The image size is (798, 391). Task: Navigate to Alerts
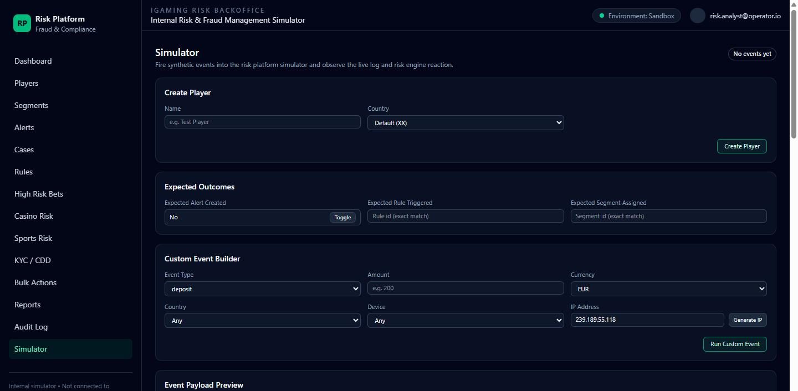pos(70,127)
